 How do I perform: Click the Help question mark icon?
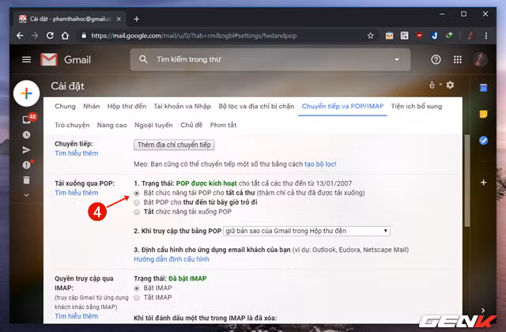436,59
